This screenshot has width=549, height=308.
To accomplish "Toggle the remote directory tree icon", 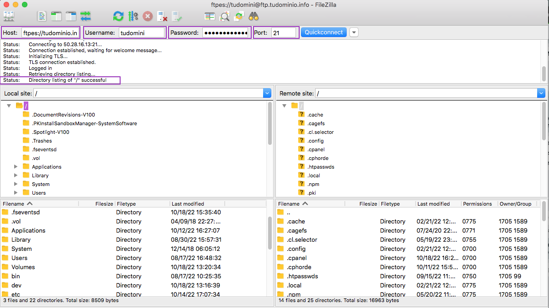I will tap(71, 16).
